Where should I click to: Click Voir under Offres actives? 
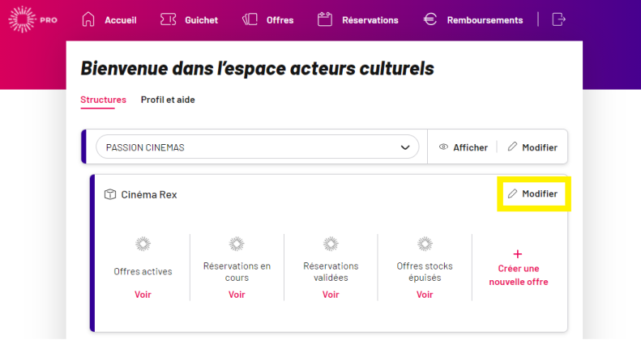[x=143, y=295]
